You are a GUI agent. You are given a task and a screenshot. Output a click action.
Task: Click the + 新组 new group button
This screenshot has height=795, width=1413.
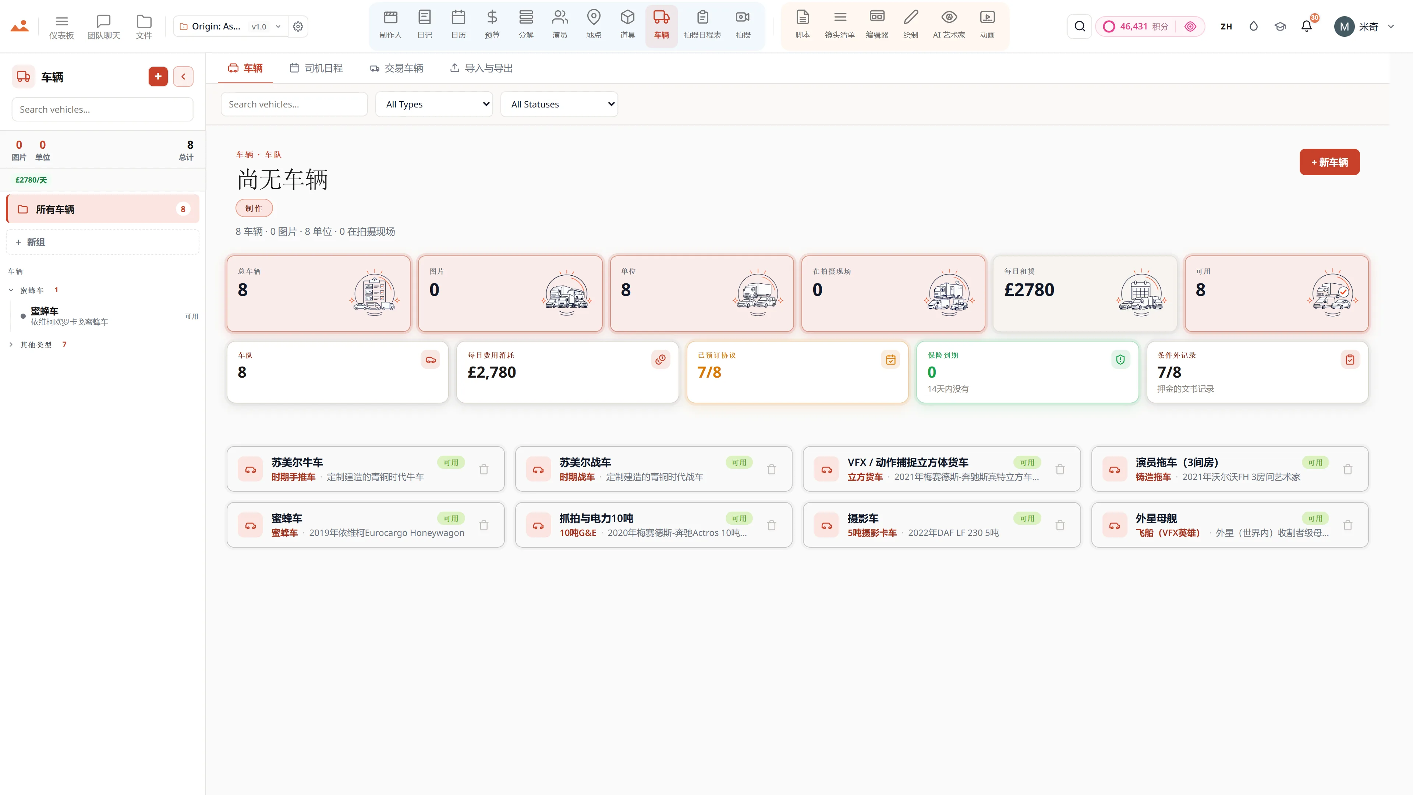point(103,242)
